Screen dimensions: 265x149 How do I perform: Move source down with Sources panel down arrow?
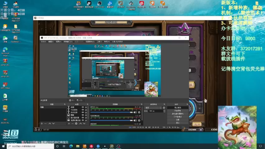pos(84,124)
